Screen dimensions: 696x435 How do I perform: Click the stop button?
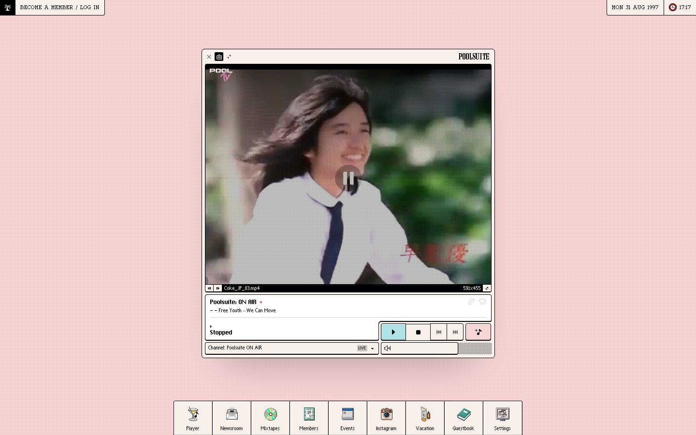click(x=418, y=332)
